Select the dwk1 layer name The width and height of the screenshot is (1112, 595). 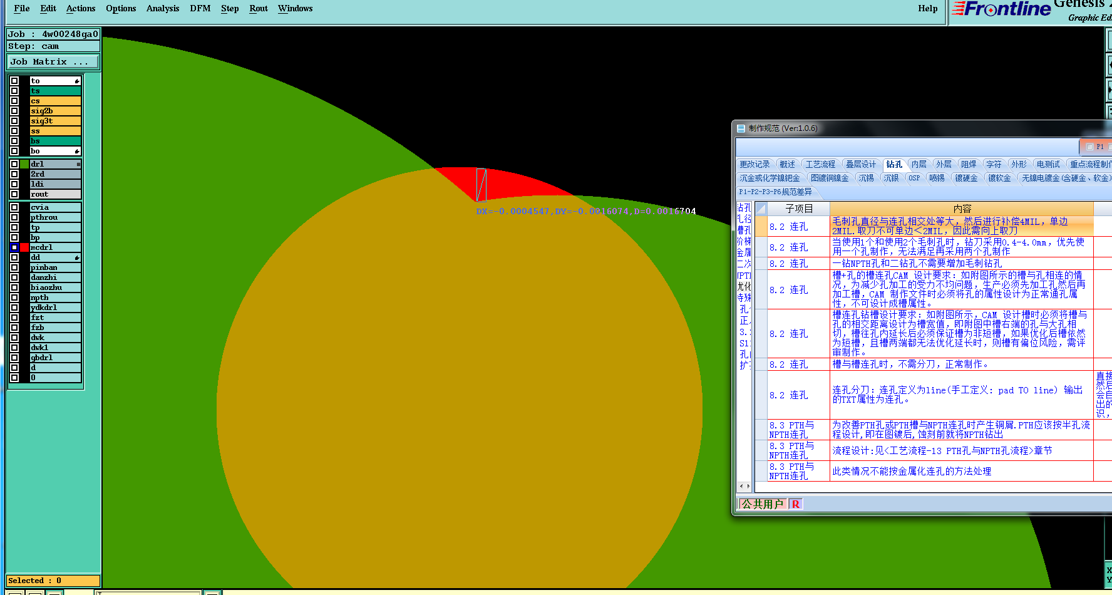point(56,348)
